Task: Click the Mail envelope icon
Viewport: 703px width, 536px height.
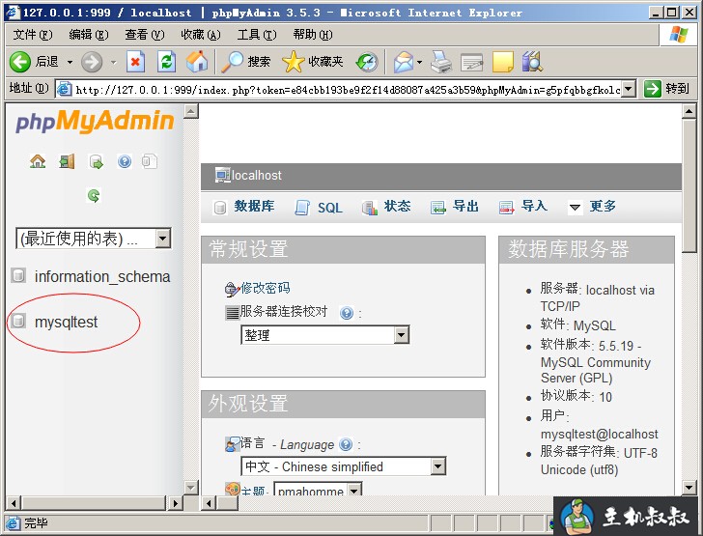Action: coord(404,62)
